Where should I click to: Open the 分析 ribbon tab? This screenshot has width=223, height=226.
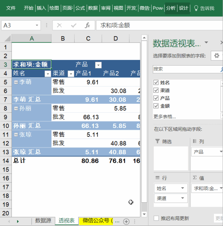171,8
